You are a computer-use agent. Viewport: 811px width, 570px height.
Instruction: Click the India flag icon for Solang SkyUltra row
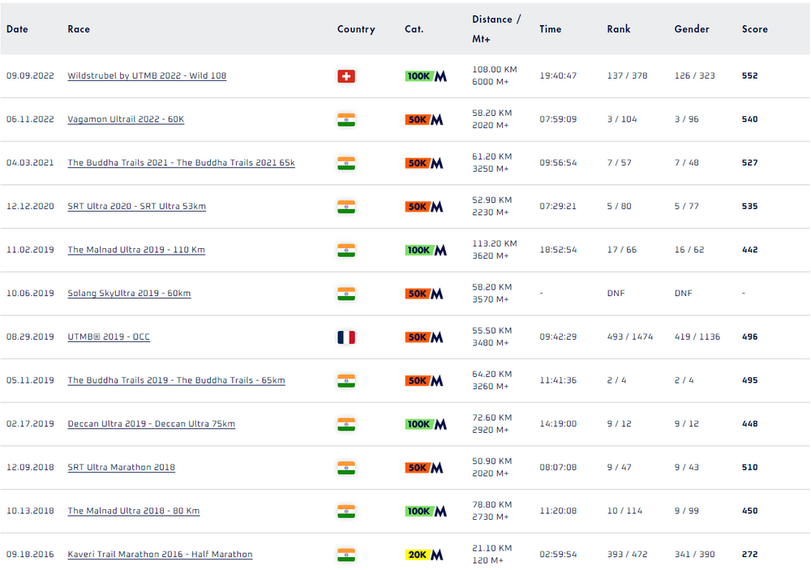tap(346, 294)
